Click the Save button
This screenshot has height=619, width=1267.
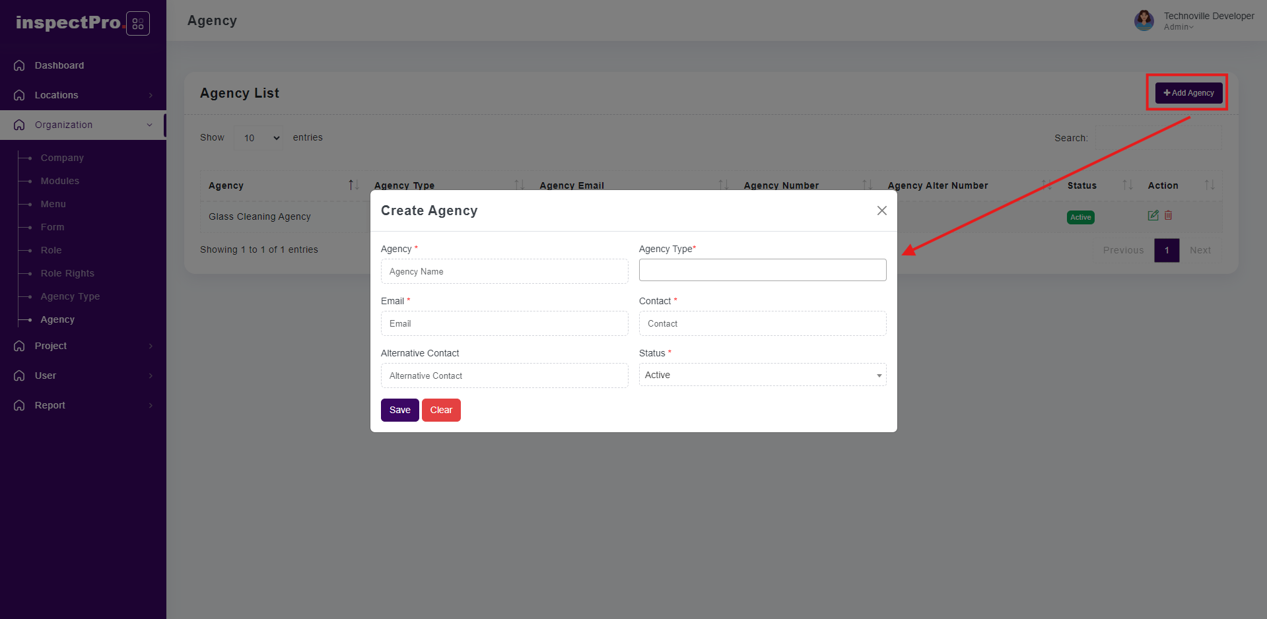[x=399, y=410]
